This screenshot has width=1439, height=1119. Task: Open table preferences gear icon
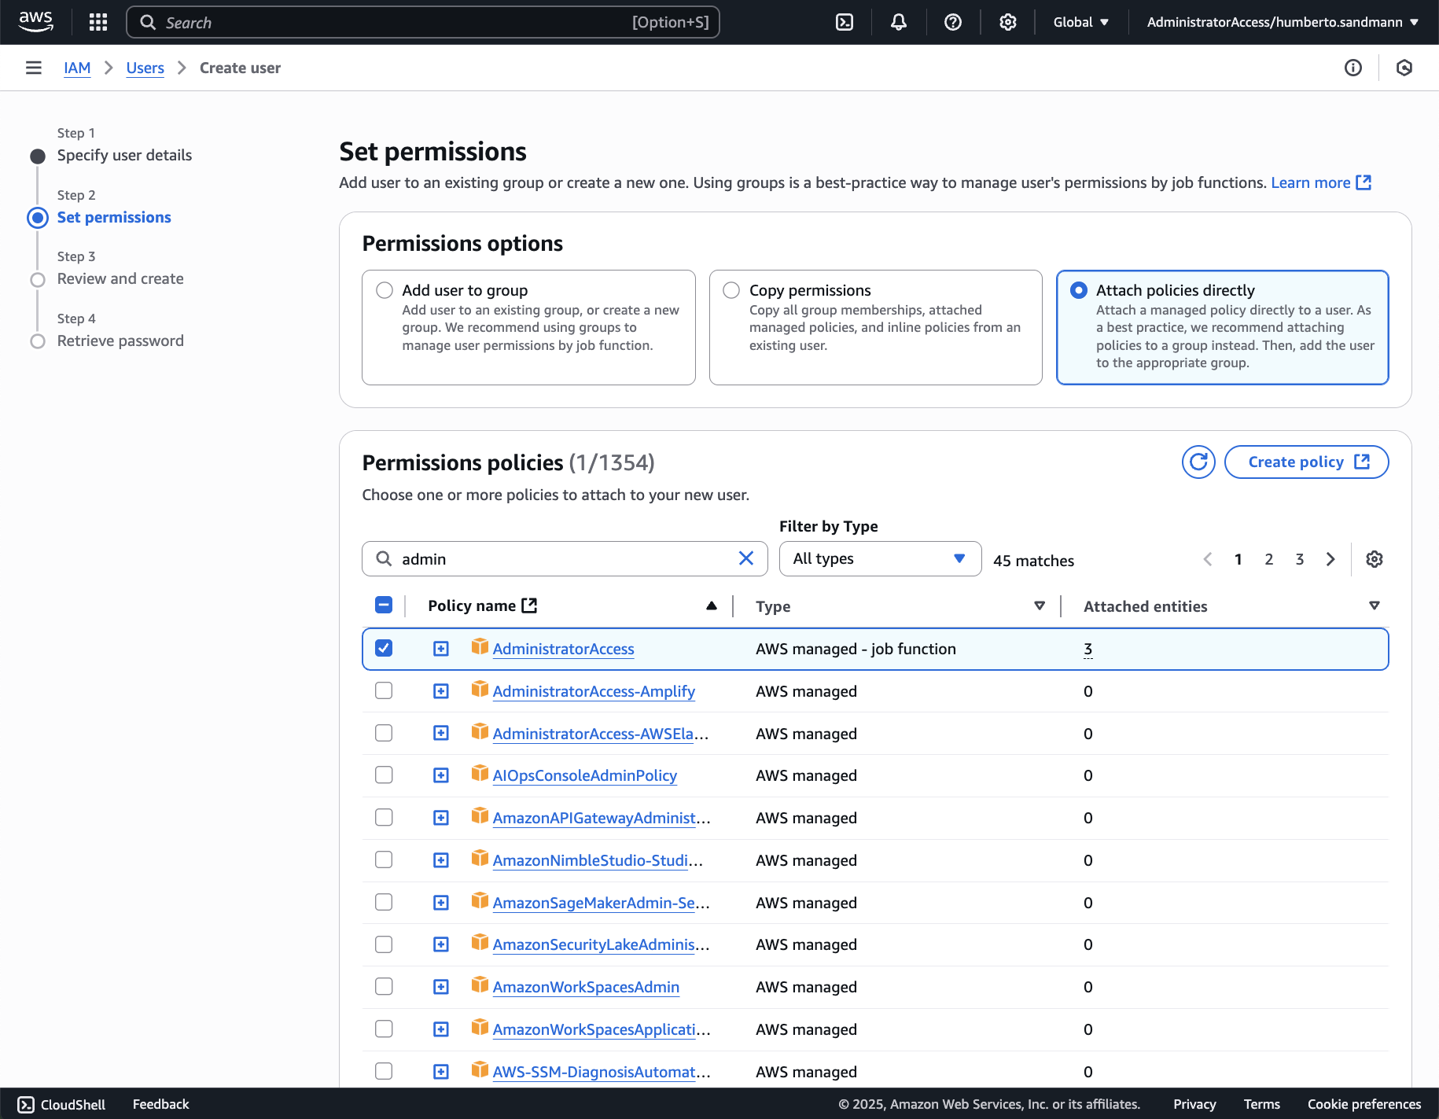tap(1374, 559)
